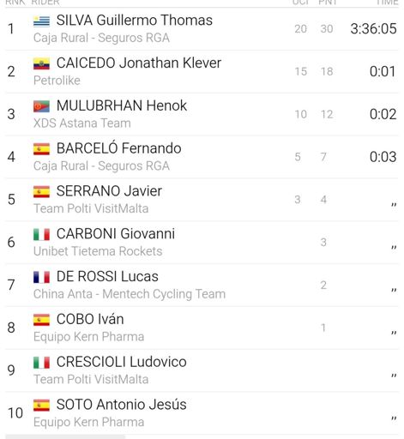Click the Spain flag beside COBO Iván
The height and width of the screenshot is (439, 404).
click(x=41, y=320)
